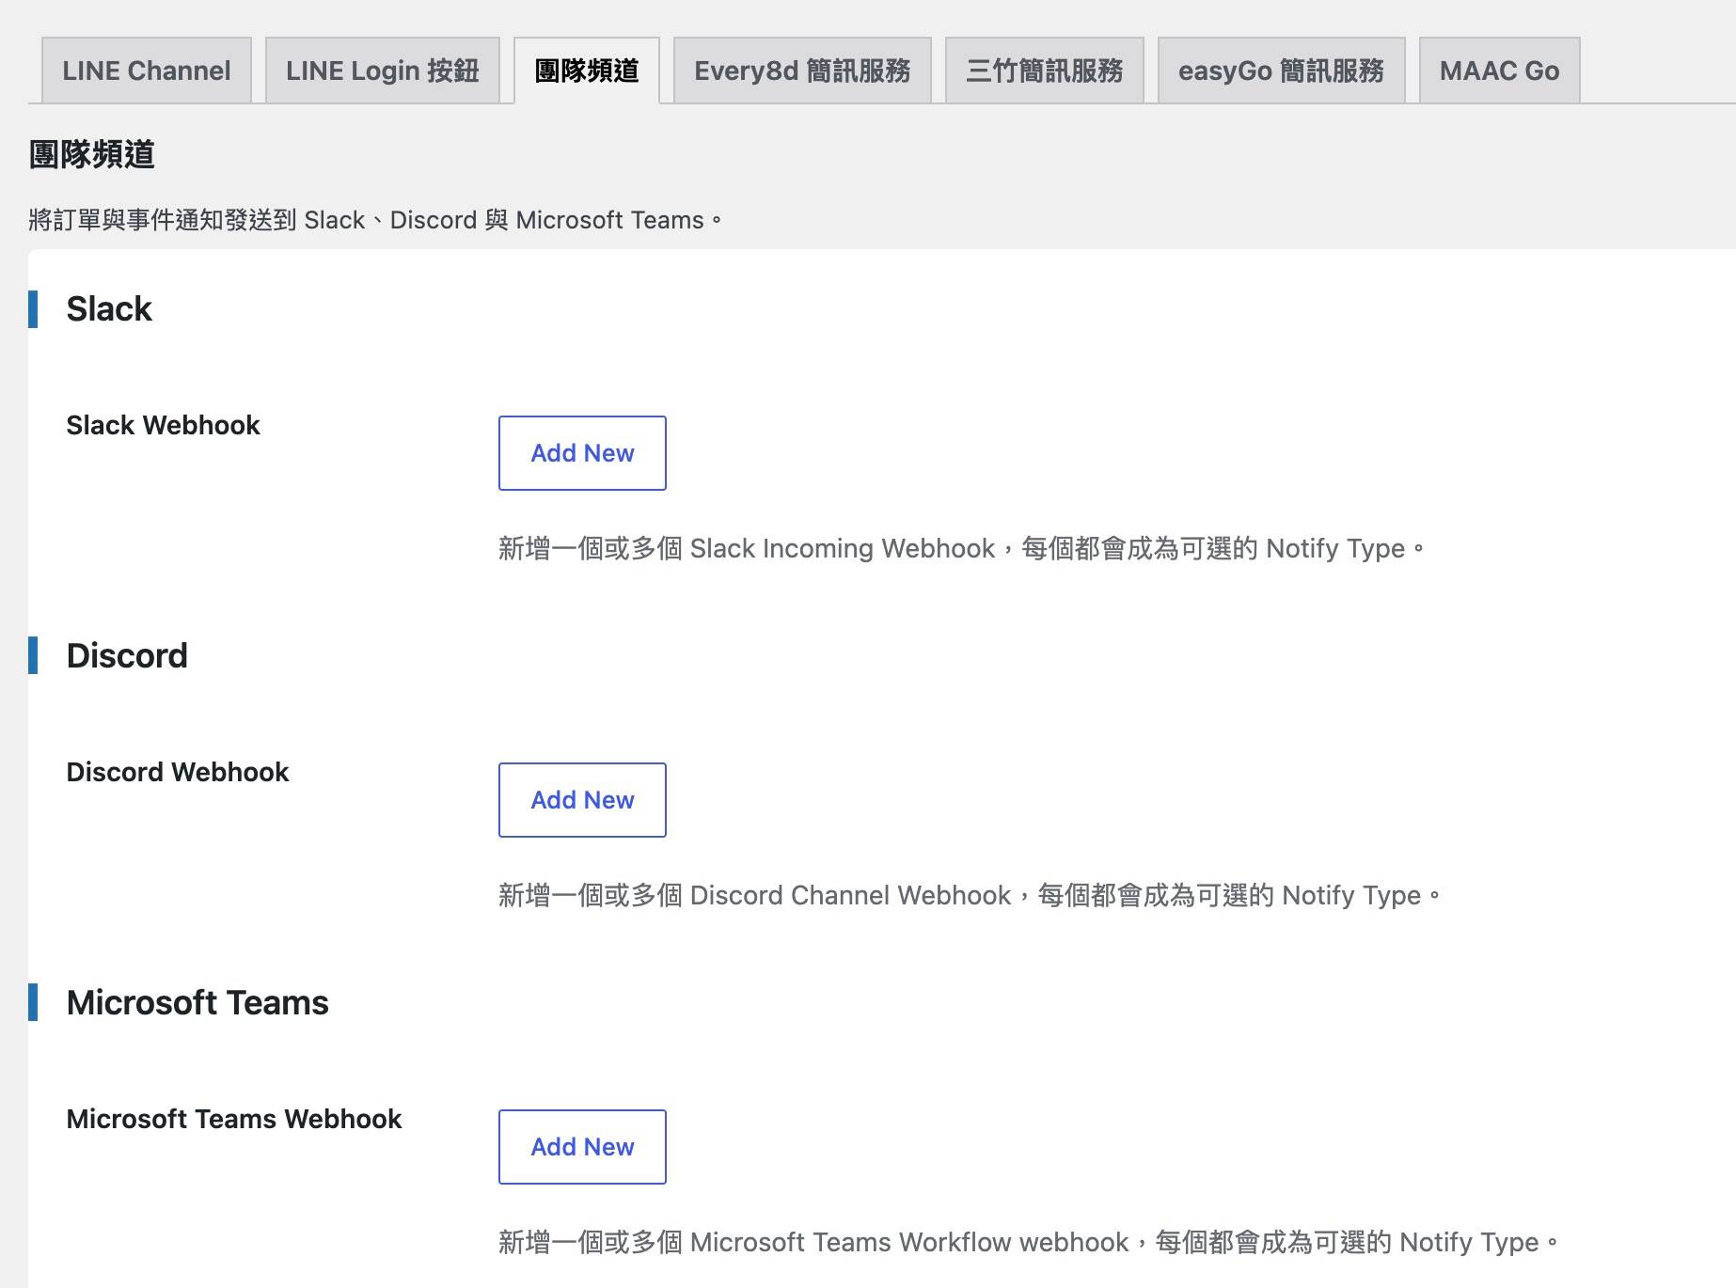Image resolution: width=1736 pixels, height=1288 pixels.
Task: Switch to 三竹簡訊服務 tab
Action: (x=1045, y=71)
